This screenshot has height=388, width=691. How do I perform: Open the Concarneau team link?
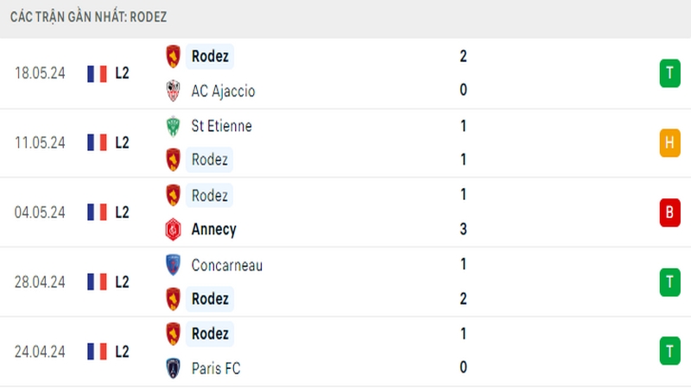tap(227, 266)
